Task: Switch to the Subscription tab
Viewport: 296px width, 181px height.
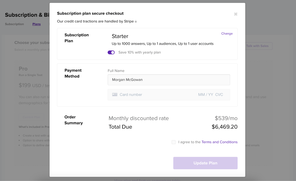Action: pos(14,24)
